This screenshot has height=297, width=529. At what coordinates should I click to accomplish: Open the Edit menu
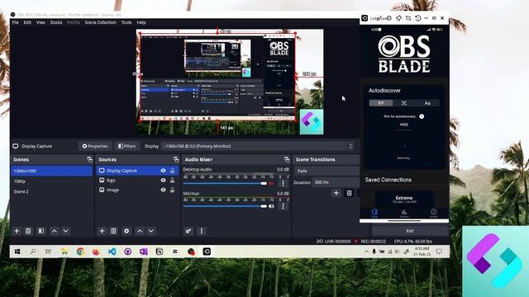click(27, 22)
